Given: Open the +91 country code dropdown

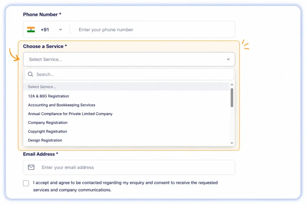Looking at the screenshot, I should tap(51, 30).
